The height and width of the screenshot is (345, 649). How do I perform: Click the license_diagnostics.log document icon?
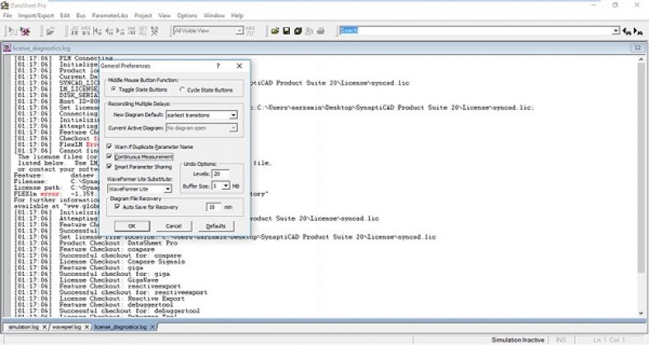[x=7, y=48]
